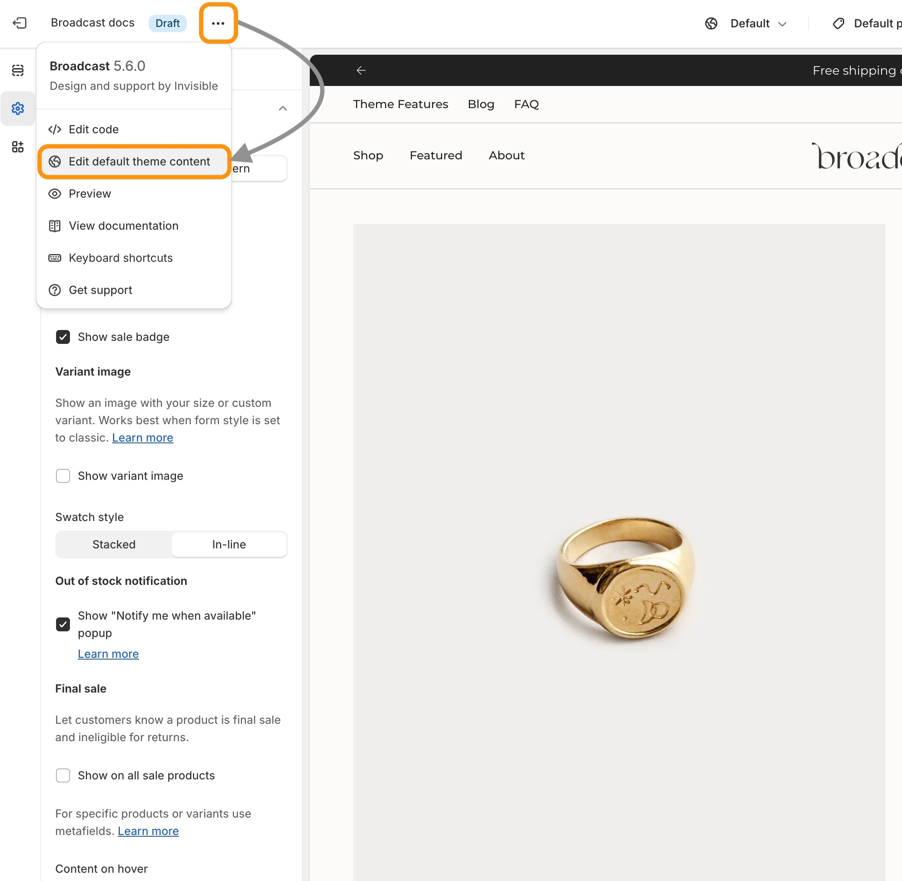Open the three-dot more actions menu

[x=218, y=23]
